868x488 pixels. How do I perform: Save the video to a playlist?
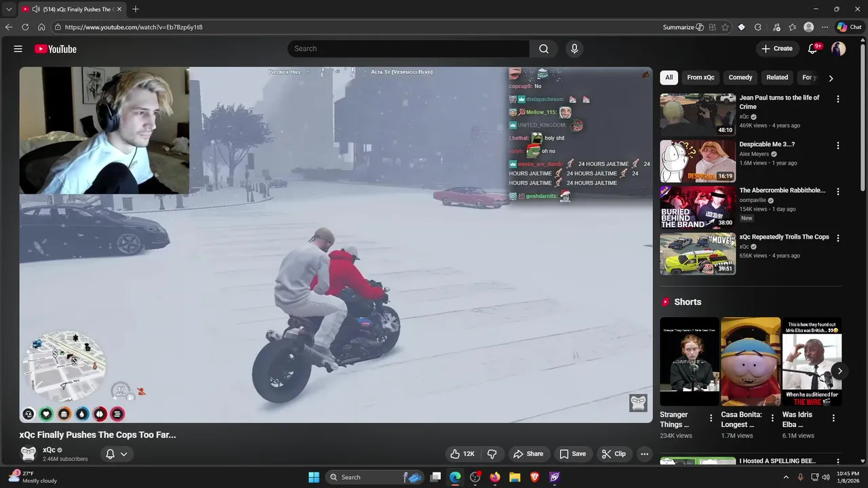[x=572, y=454]
